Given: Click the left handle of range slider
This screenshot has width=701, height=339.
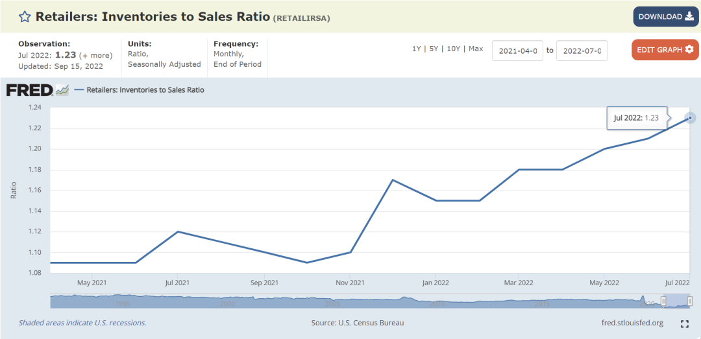Looking at the screenshot, I should pyautogui.click(x=663, y=301).
